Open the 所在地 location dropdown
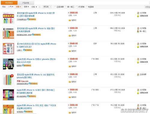Viewport: 150px width, 114px height. coord(47,7)
